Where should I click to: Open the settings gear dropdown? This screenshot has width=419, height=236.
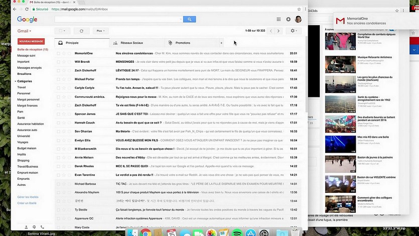coord(294,31)
